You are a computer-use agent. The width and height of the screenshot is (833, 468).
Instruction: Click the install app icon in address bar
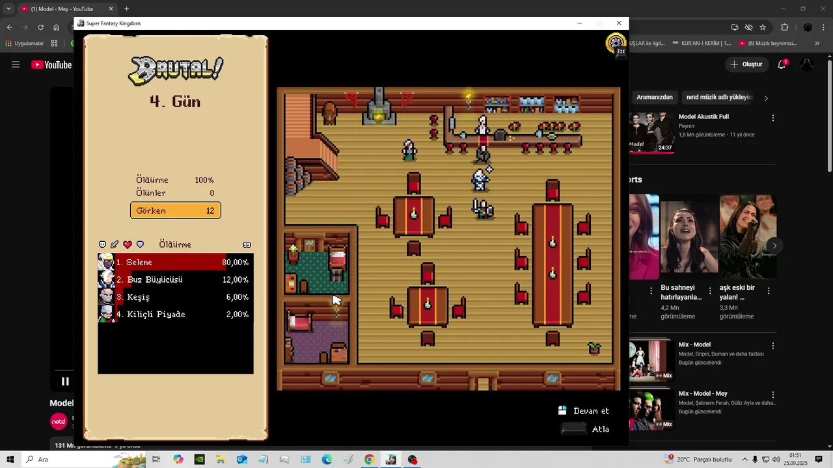pos(735,27)
